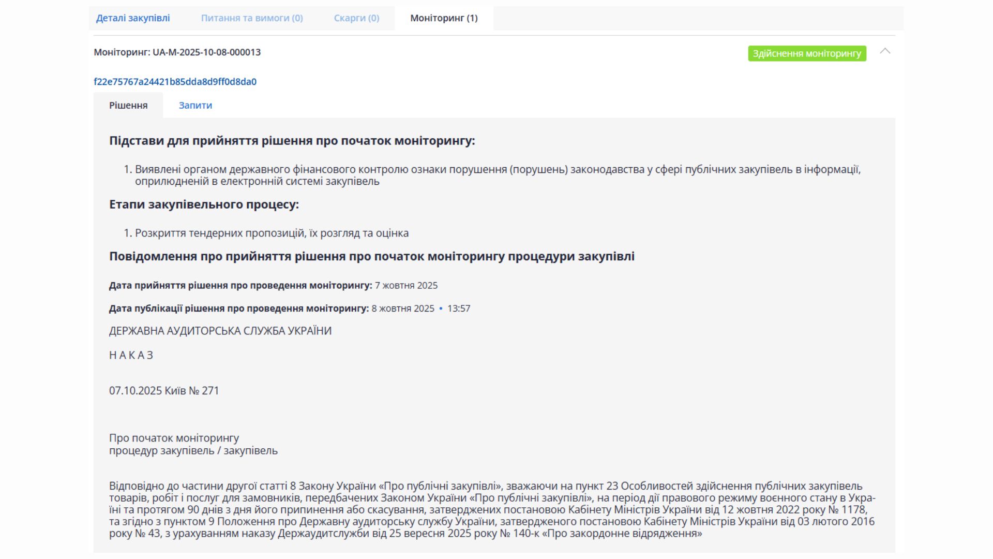Click the Здійснення моніторингу status badge
This screenshot has height=559, width=993.
[x=807, y=53]
